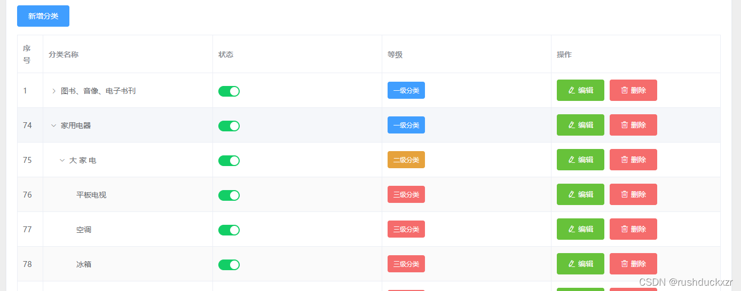Expand the 图书、音像、电子书刊 row
Screen dimensions: 741x291
(x=53, y=91)
